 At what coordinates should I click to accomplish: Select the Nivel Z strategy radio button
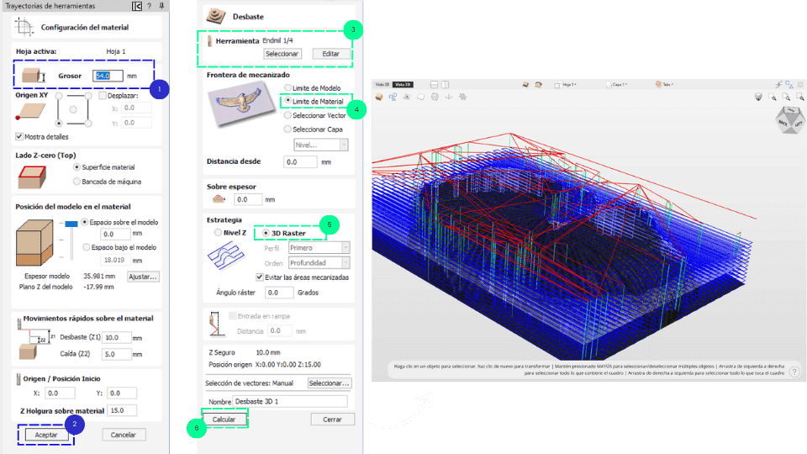coord(218,233)
